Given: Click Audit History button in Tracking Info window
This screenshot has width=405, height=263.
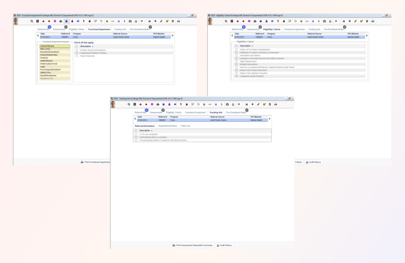Looking at the screenshot, I should [x=224, y=245].
